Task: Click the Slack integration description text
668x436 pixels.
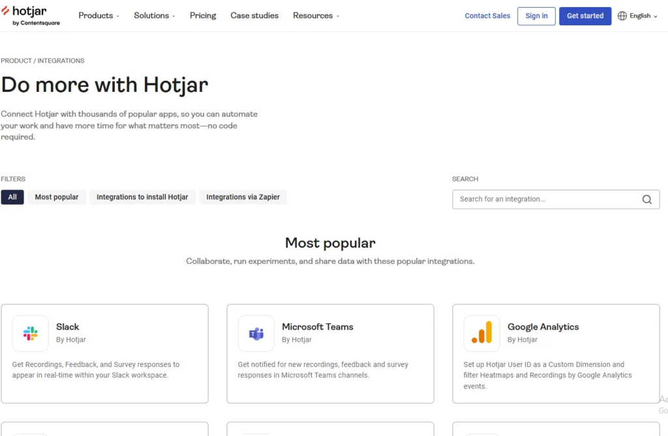Action: pyautogui.click(x=96, y=370)
